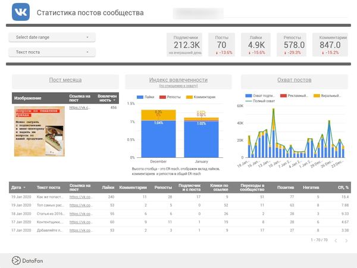Screen dimensions: 357x268
Task: Sort table by CR, % column header
Action: click(x=342, y=187)
